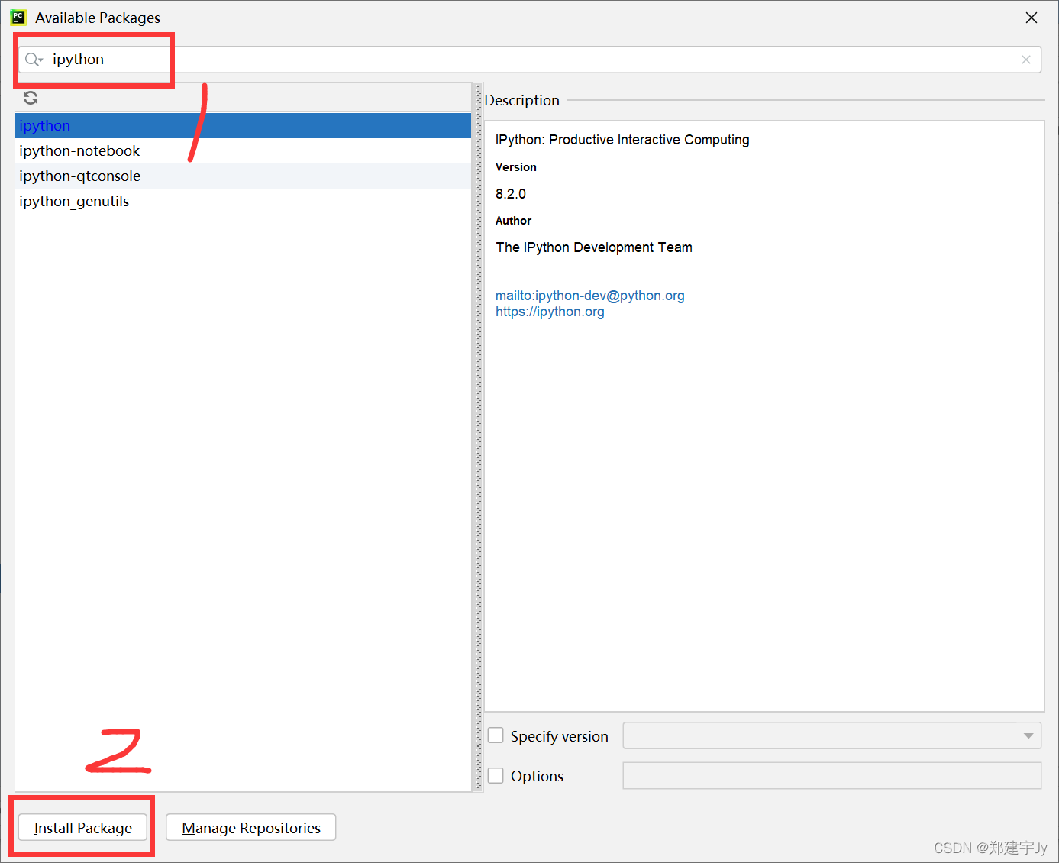Open the https://ipython.org link
The height and width of the screenshot is (863, 1059).
tap(550, 312)
